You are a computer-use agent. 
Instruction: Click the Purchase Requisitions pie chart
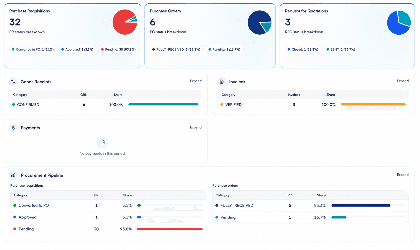pyautogui.click(x=125, y=22)
